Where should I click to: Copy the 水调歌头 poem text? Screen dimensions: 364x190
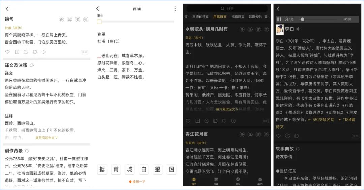(215, 121)
